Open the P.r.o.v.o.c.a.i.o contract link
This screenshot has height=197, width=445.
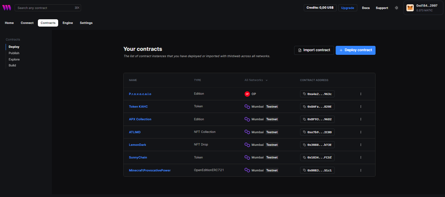[140, 94]
